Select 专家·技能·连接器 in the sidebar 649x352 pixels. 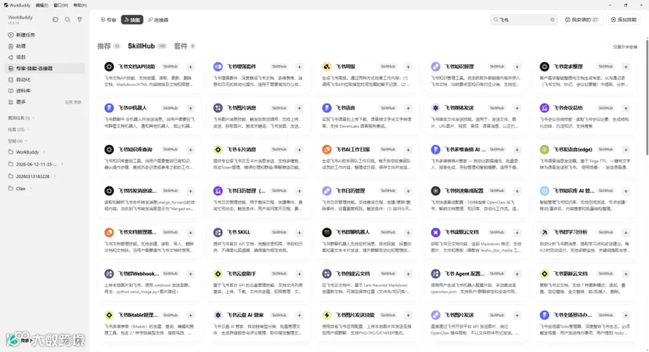point(45,69)
